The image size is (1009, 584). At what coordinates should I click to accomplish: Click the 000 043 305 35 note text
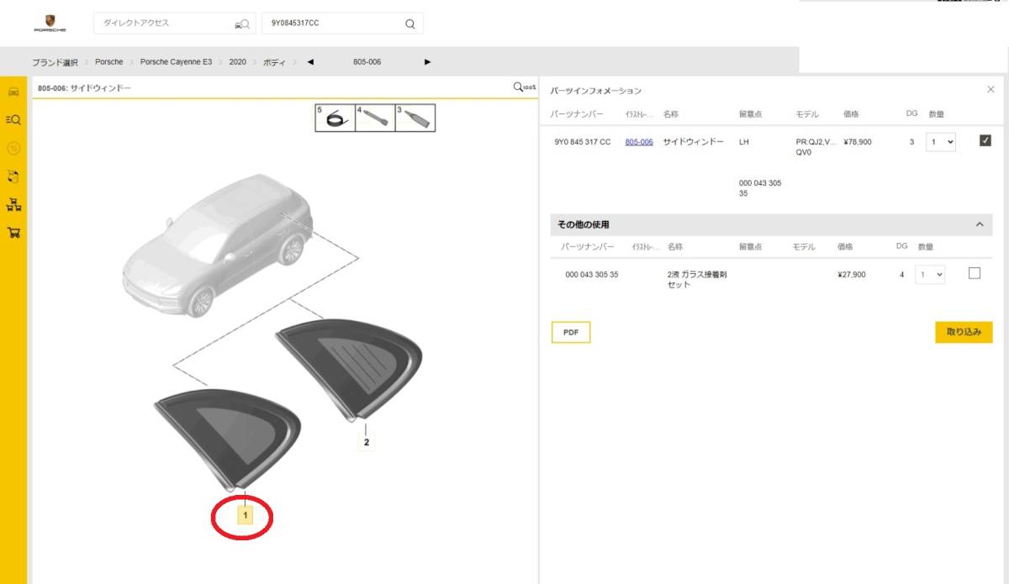[x=760, y=188]
